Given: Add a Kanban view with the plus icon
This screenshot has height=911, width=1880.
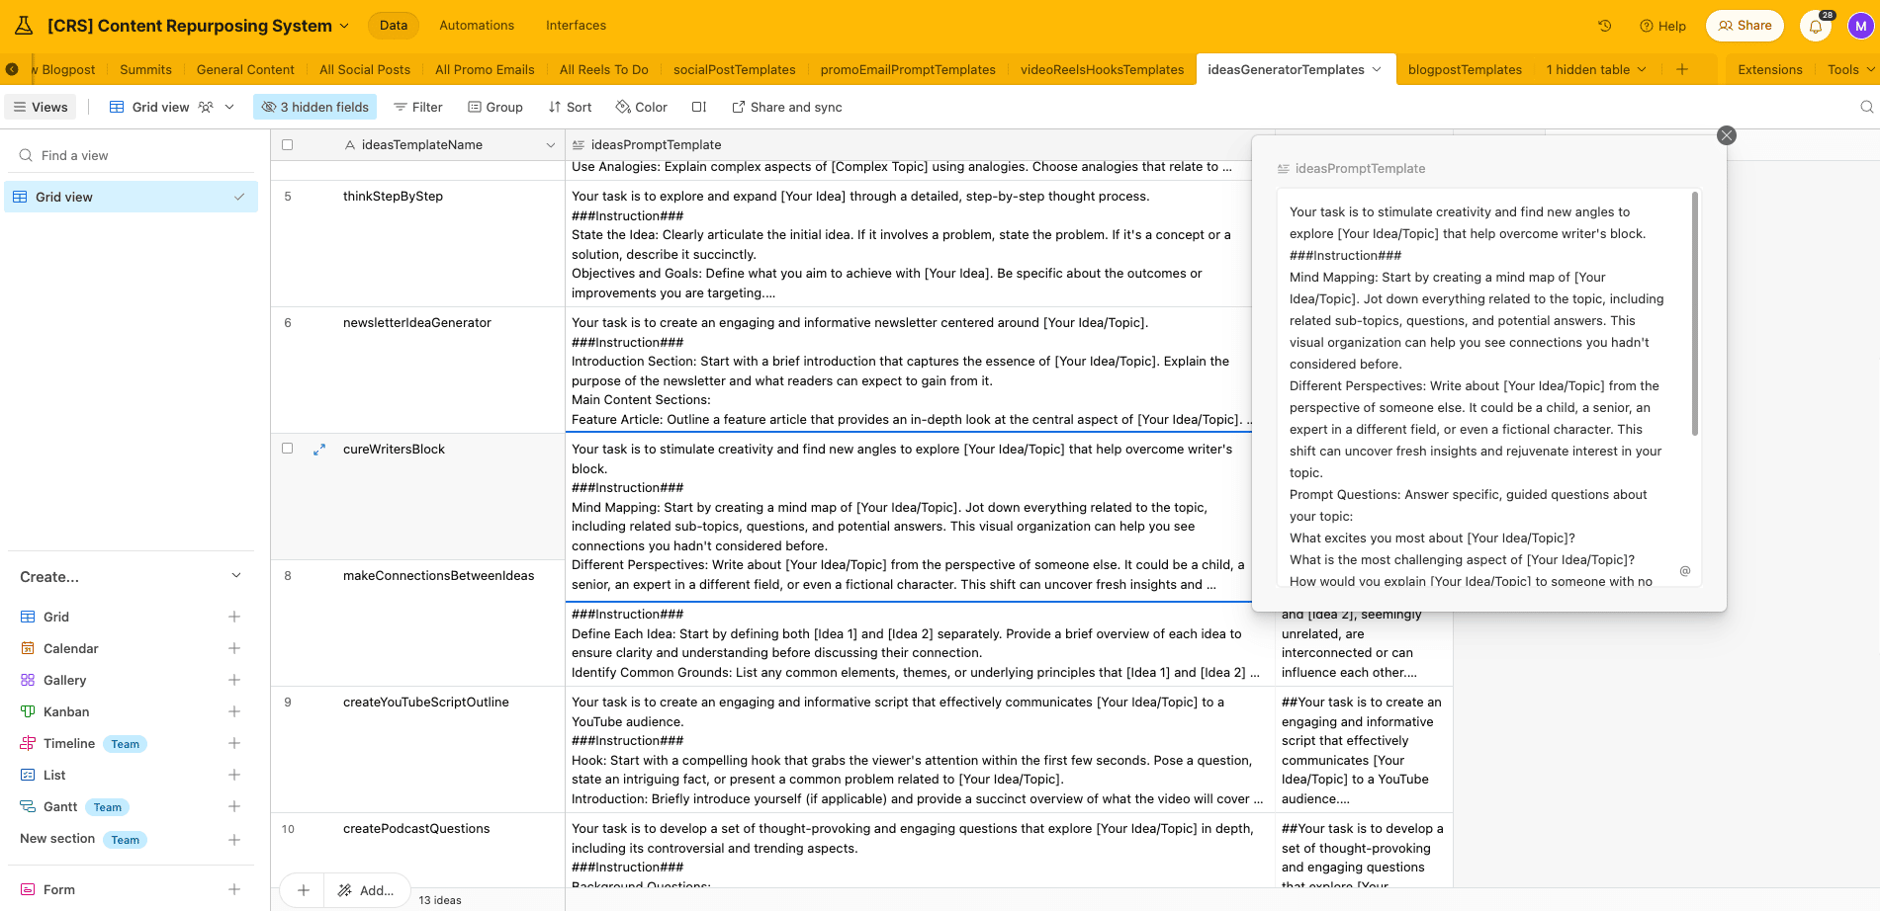Looking at the screenshot, I should click(x=234, y=711).
